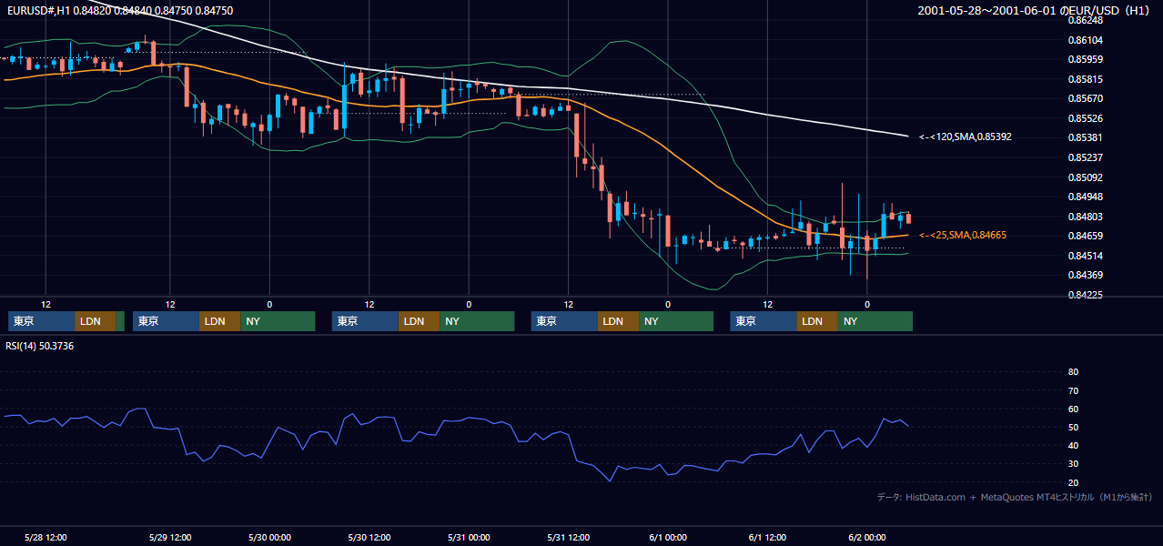Click RSI scale level 30

(x=1073, y=464)
